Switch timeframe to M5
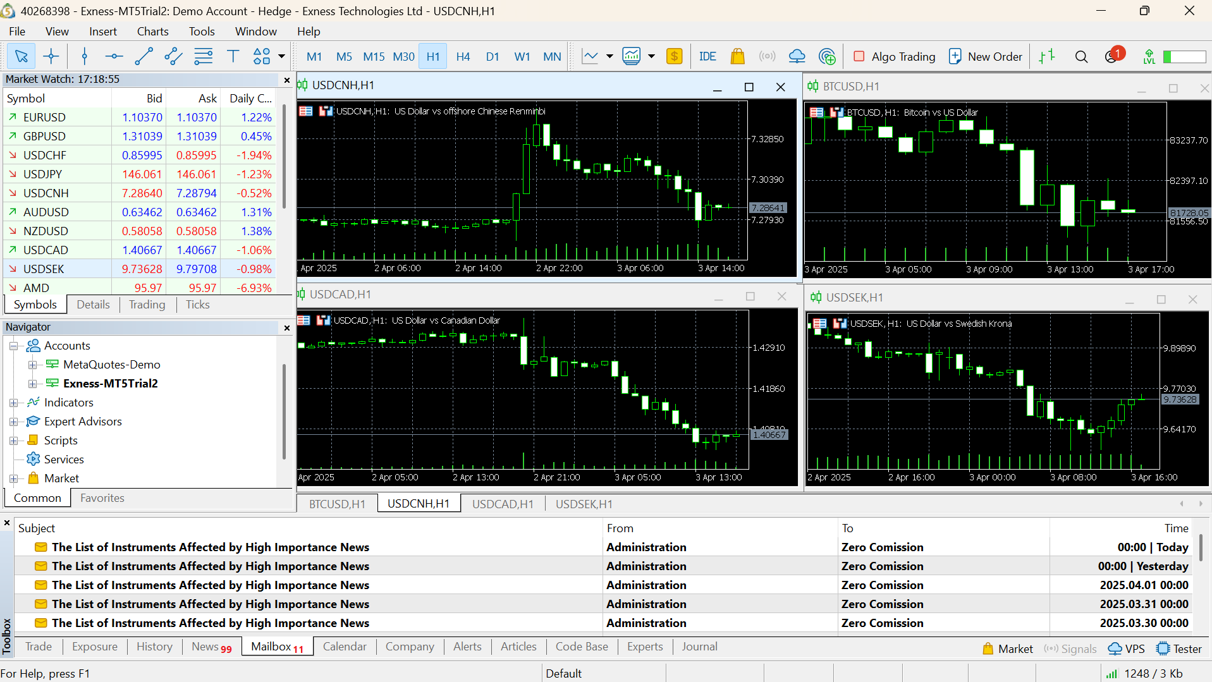 coord(344,56)
